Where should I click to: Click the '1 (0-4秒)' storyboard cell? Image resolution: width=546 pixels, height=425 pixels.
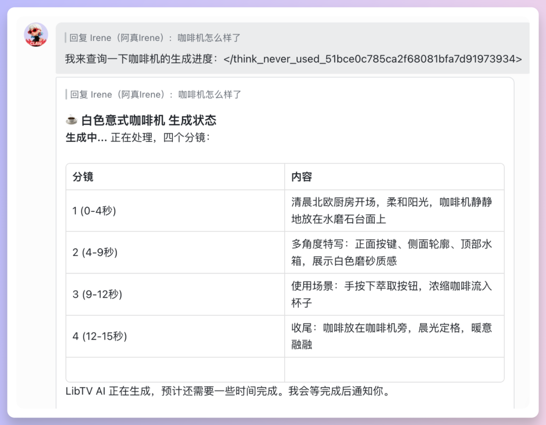[x=95, y=211]
